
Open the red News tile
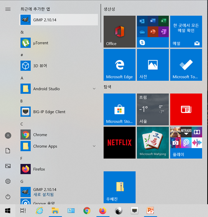pos(186,109)
